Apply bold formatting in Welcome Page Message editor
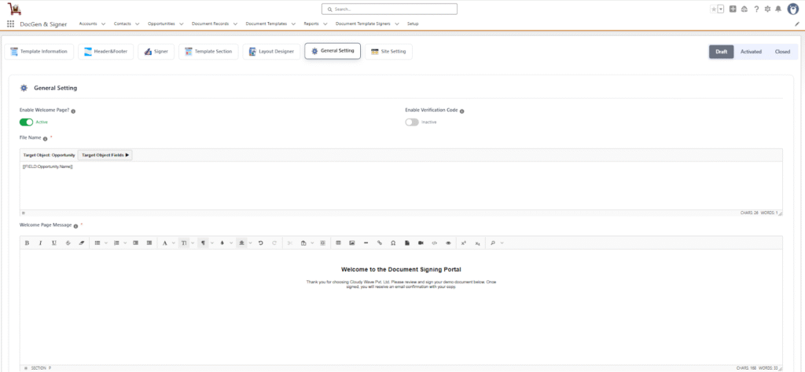Image resolution: width=805 pixels, height=372 pixels. point(27,243)
